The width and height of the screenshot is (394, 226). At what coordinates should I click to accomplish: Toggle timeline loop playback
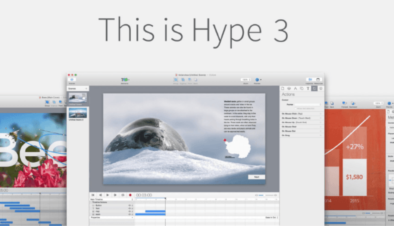tap(123, 195)
